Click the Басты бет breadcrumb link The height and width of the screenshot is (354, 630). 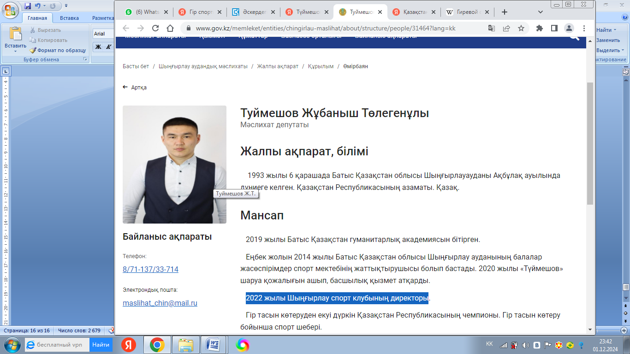pyautogui.click(x=136, y=66)
